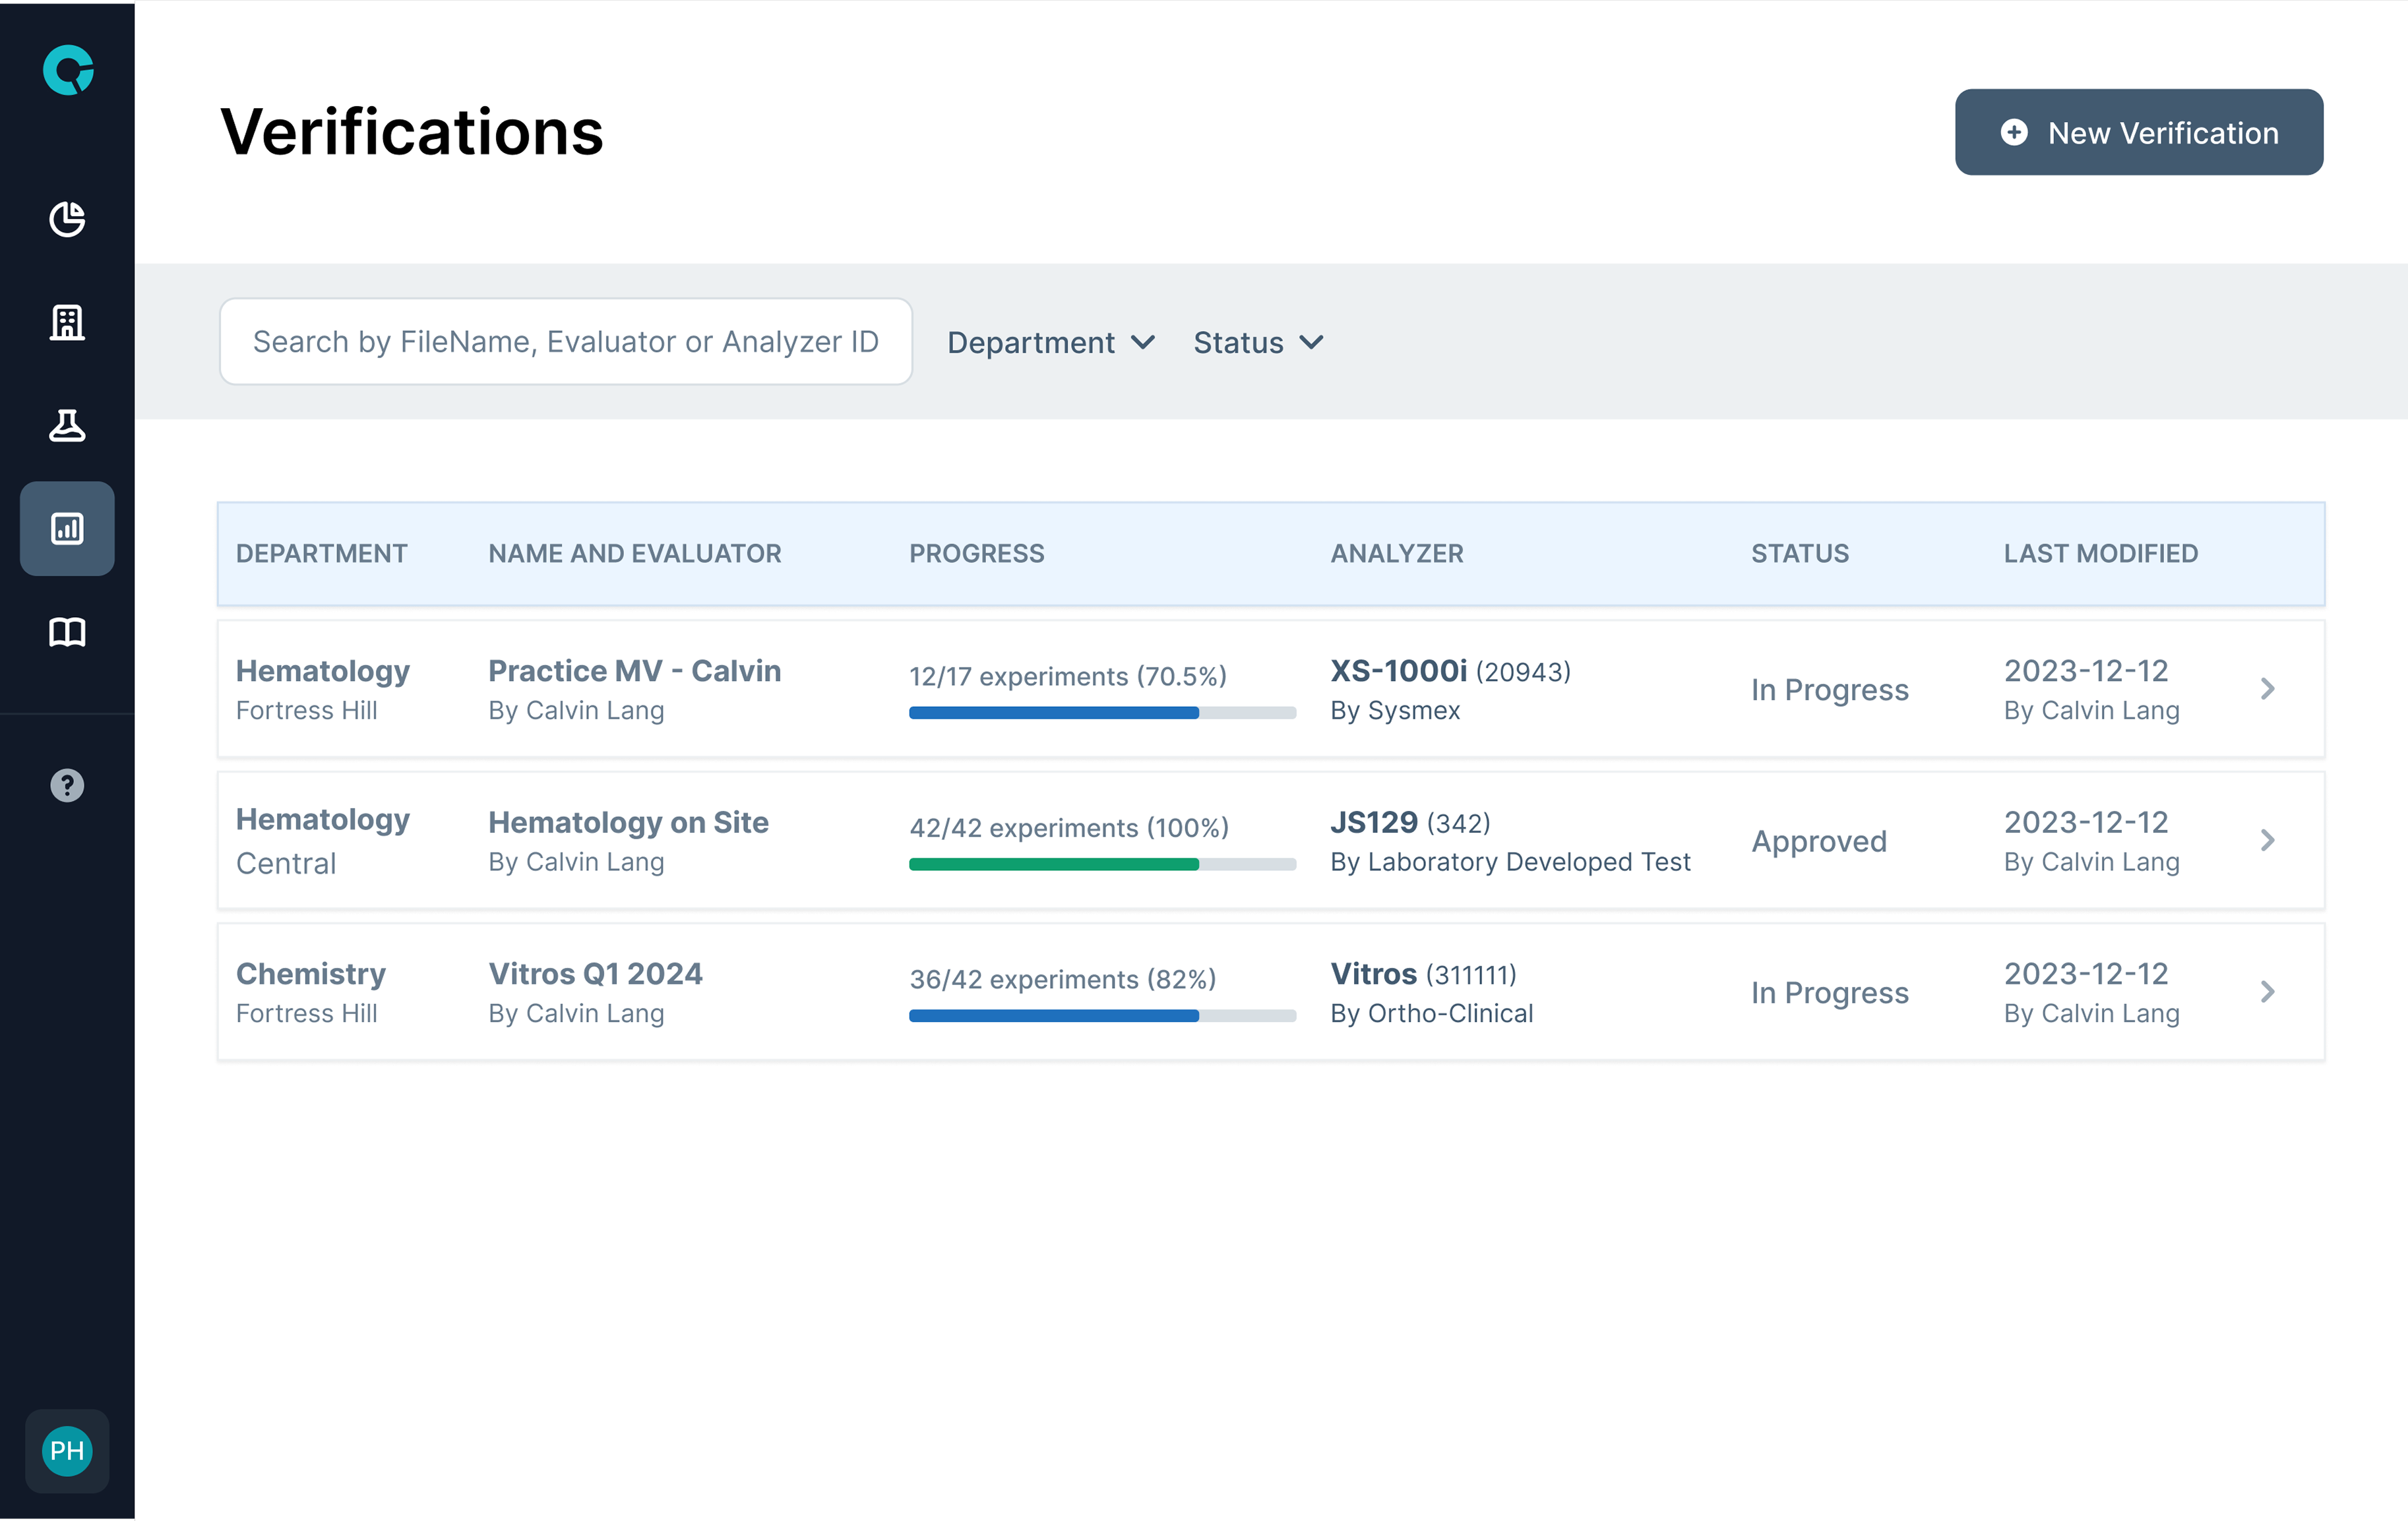2408x1521 pixels.
Task: Click the Hematology on Site name
Action: [628, 822]
